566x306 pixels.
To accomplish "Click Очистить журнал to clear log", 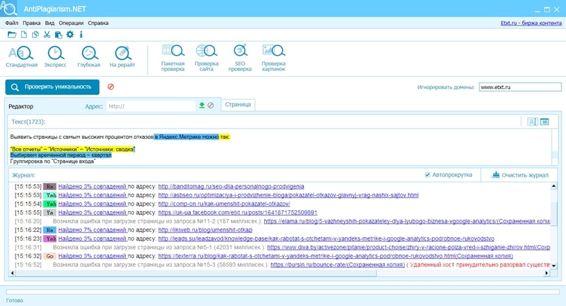I will 519,175.
